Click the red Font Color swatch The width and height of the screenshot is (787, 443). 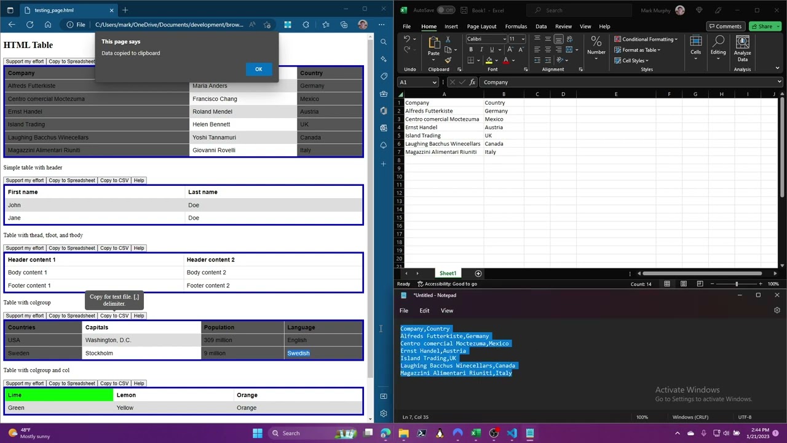(505, 60)
